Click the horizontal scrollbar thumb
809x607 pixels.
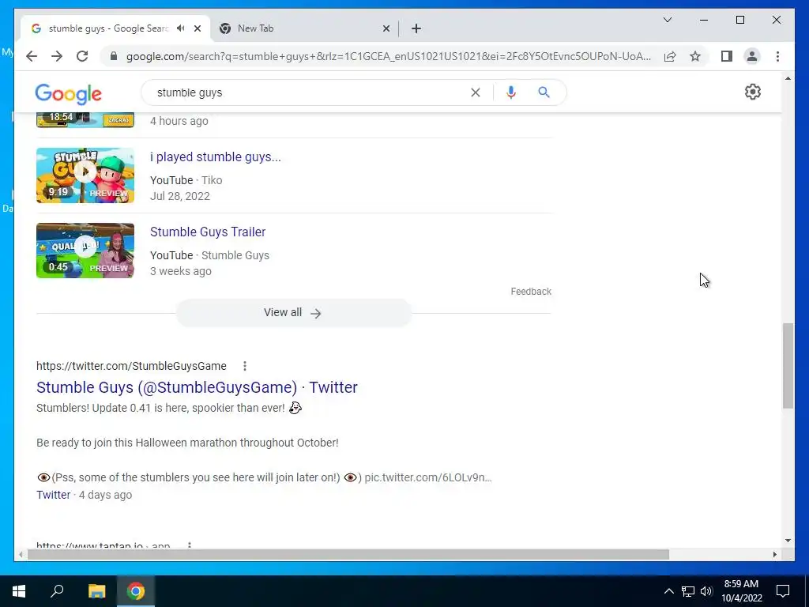(348, 554)
